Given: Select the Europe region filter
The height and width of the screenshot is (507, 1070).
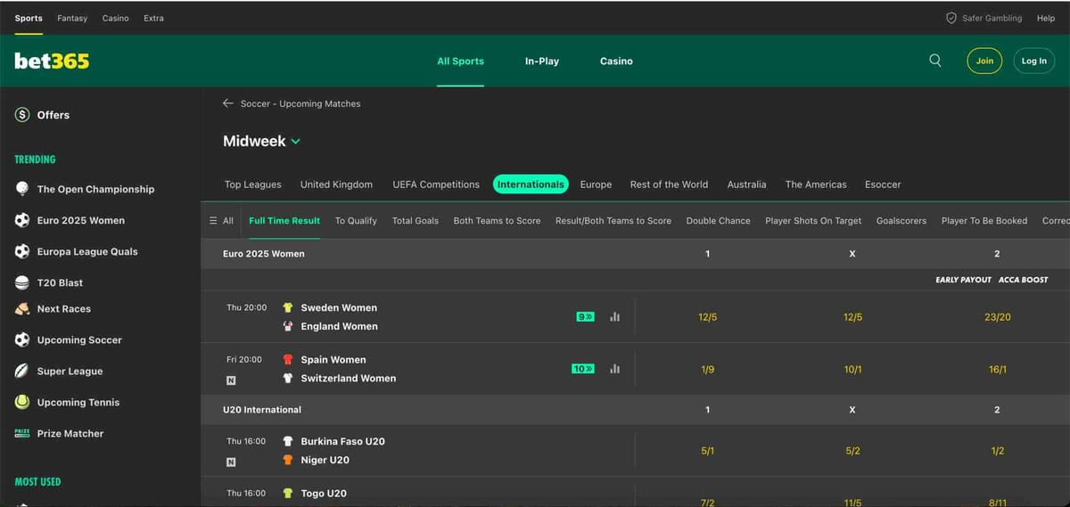Looking at the screenshot, I should coord(596,184).
